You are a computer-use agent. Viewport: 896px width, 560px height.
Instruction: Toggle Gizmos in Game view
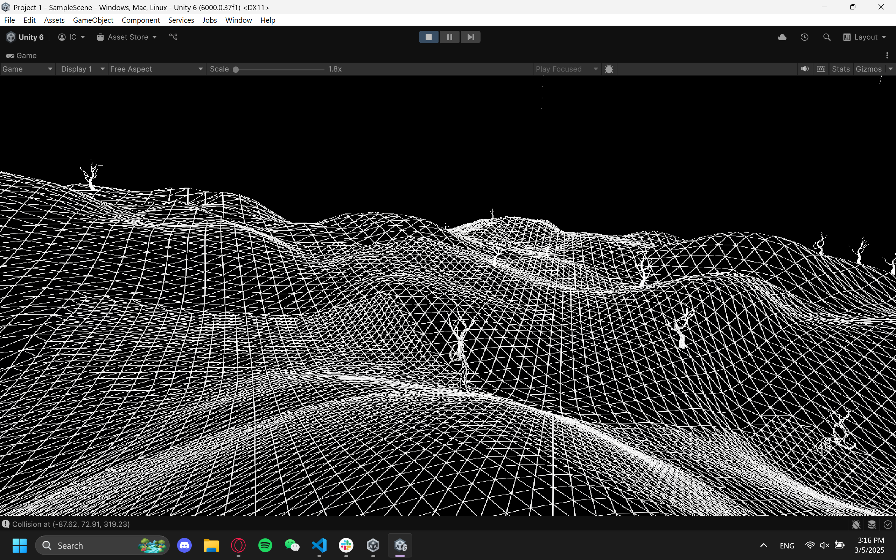[x=869, y=69]
